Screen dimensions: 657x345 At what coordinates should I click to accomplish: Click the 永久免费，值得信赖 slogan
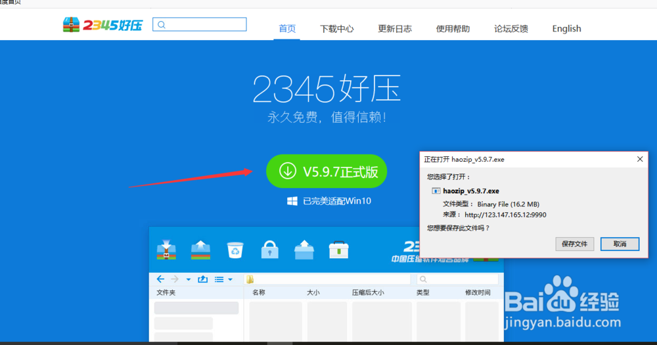pyautogui.click(x=327, y=117)
